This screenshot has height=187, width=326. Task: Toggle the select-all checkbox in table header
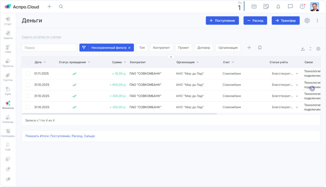pyautogui.click(x=28, y=62)
